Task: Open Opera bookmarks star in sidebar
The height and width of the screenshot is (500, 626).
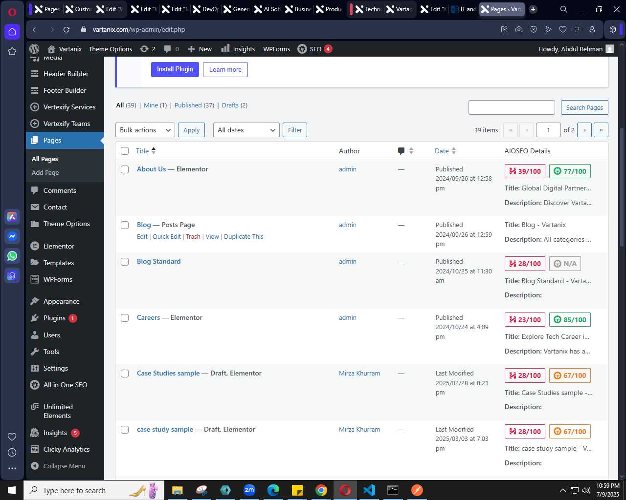Action: pos(12,51)
